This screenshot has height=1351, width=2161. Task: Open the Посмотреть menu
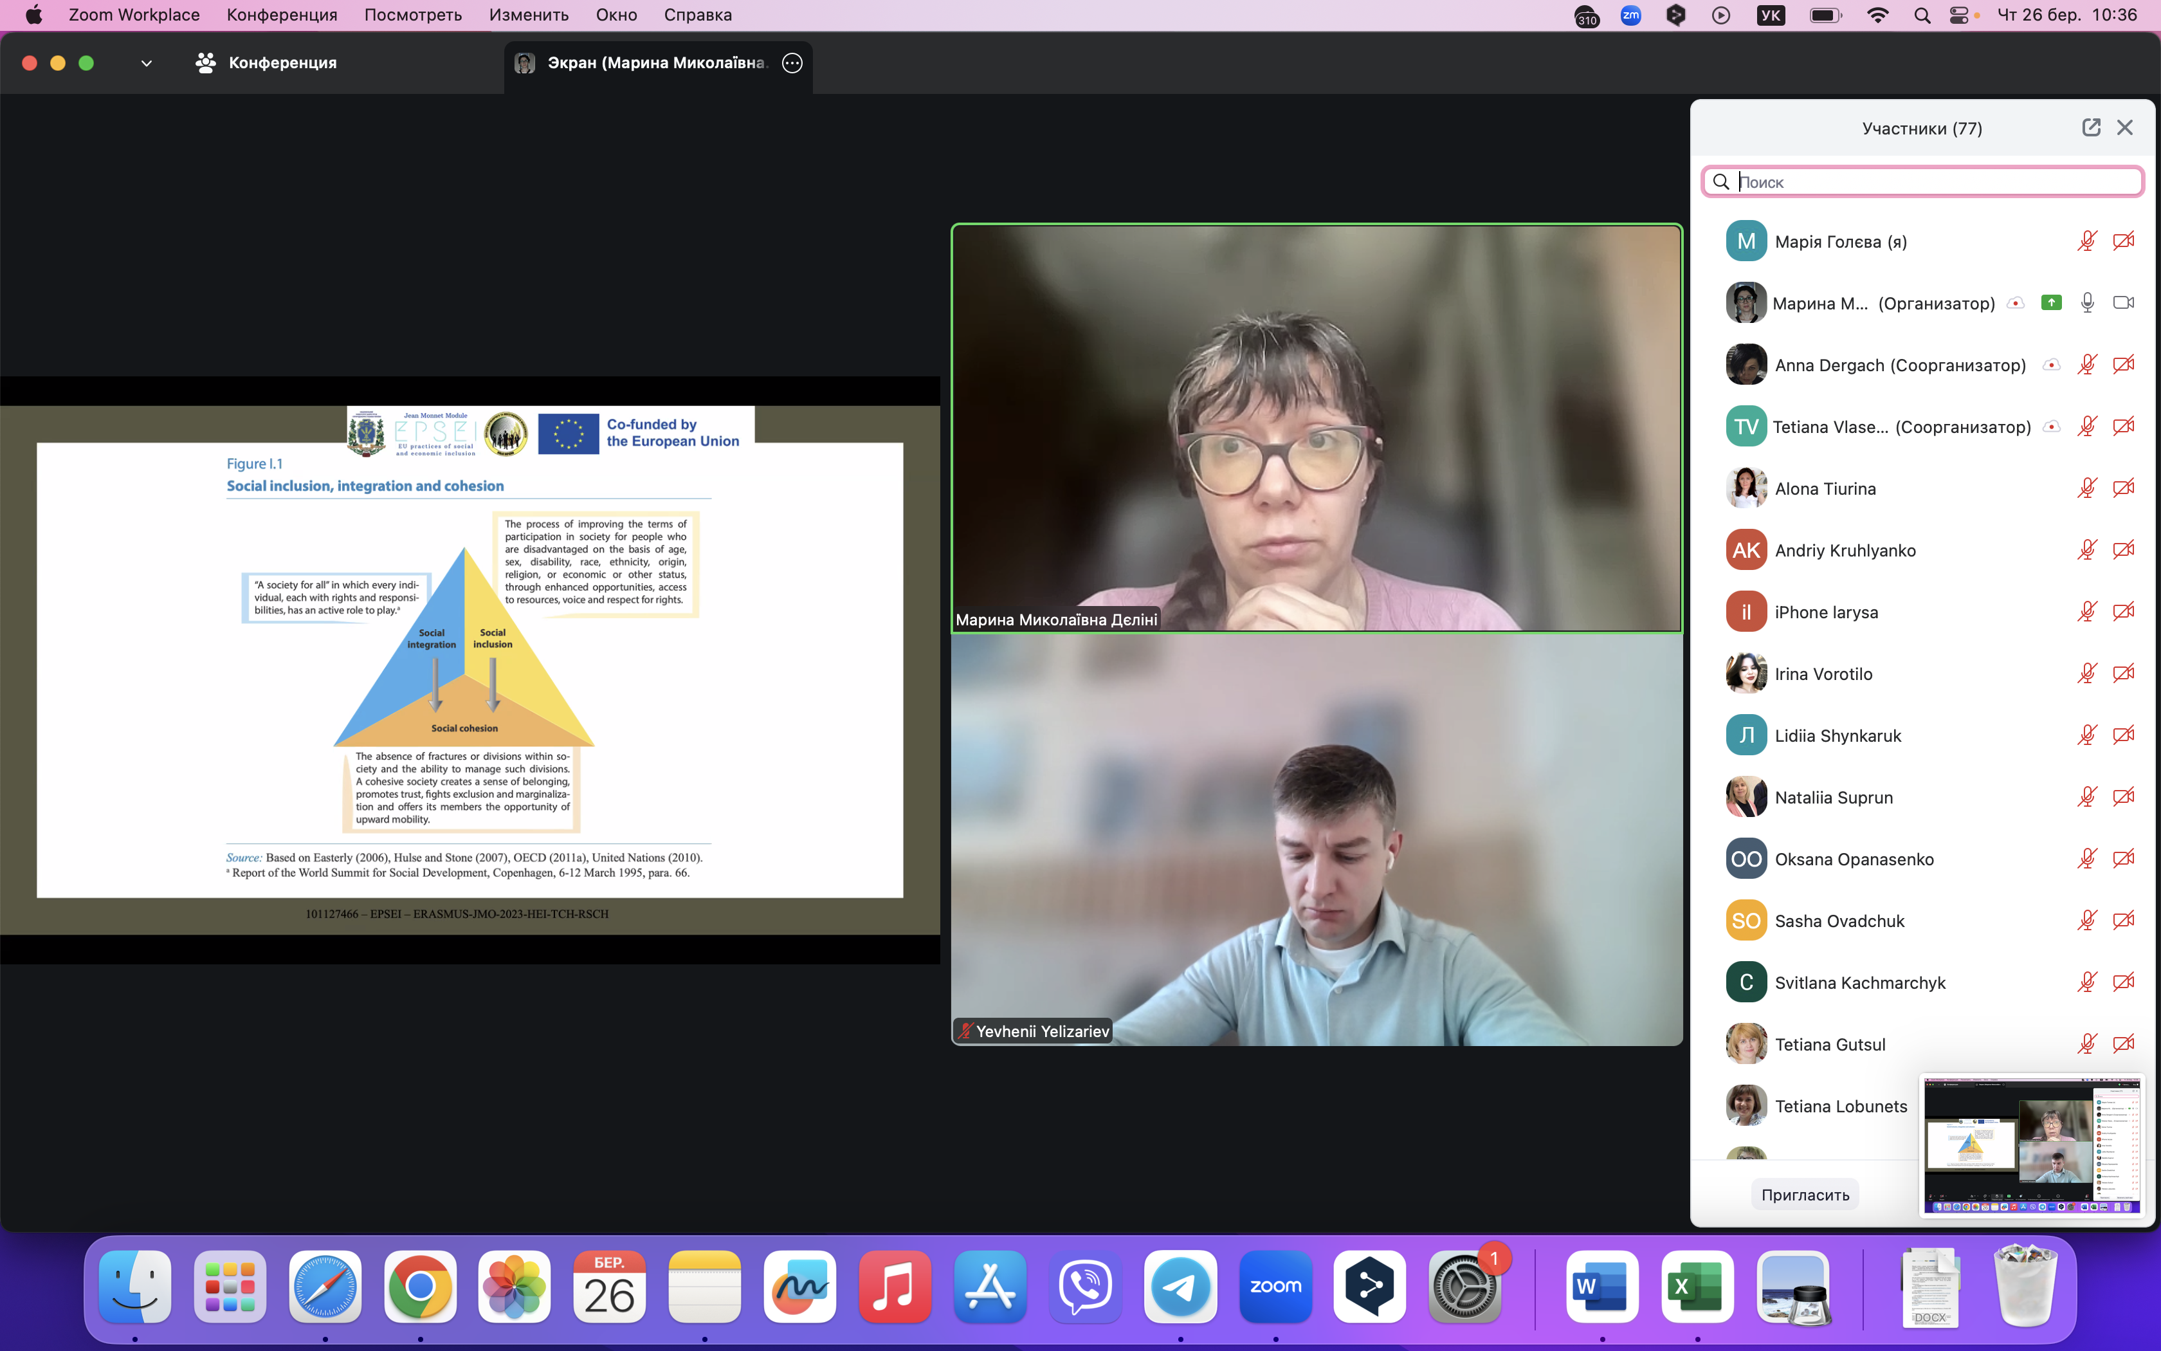point(412,15)
